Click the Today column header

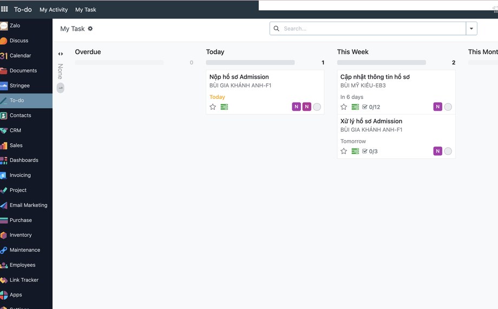tap(215, 52)
